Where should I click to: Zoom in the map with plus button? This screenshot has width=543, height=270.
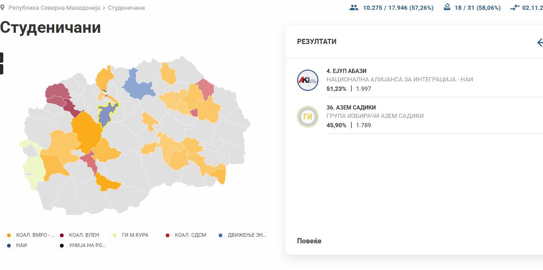[1, 57]
